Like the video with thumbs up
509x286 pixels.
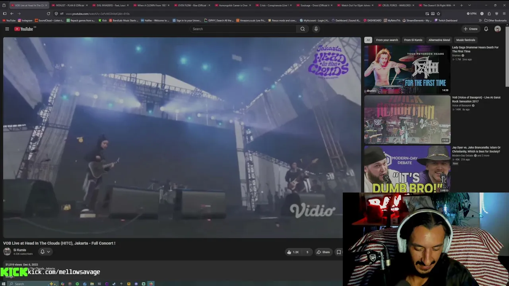click(293, 252)
